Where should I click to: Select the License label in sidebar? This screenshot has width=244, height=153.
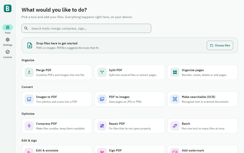click(8, 57)
